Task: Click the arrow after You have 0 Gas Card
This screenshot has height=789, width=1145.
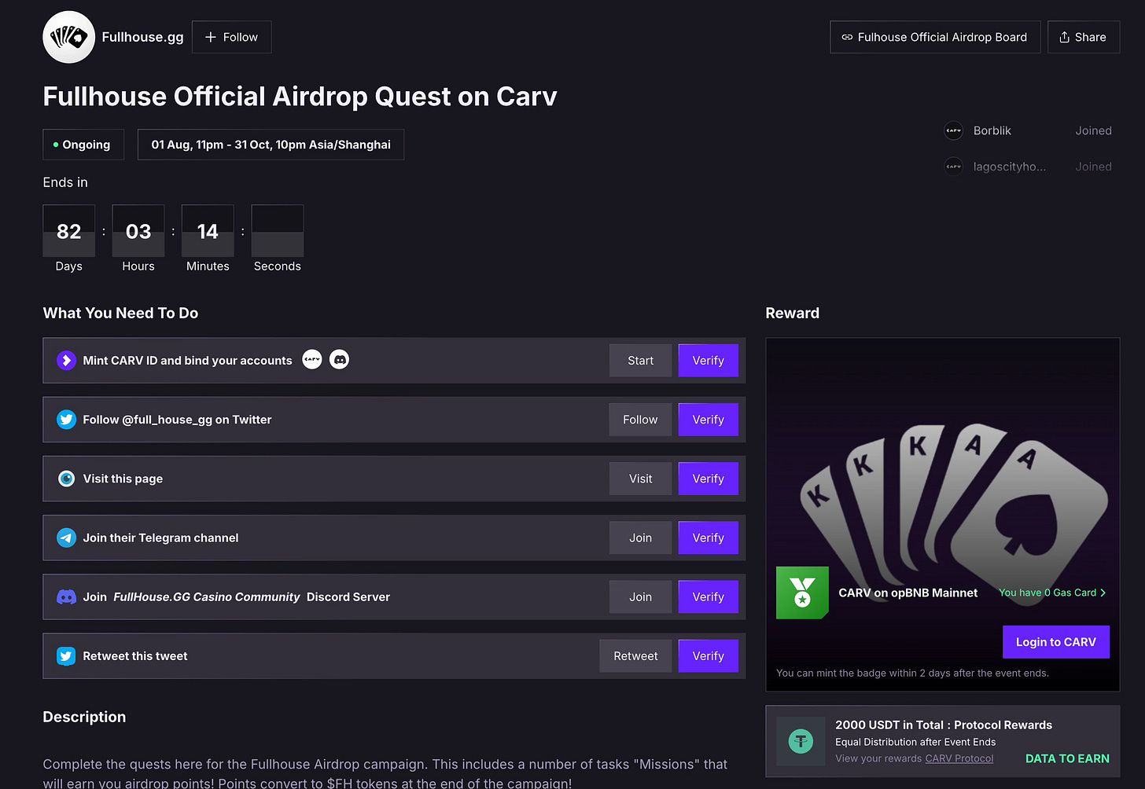Action: point(1103,593)
